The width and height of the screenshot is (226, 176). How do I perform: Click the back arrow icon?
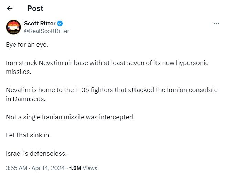click(x=10, y=8)
